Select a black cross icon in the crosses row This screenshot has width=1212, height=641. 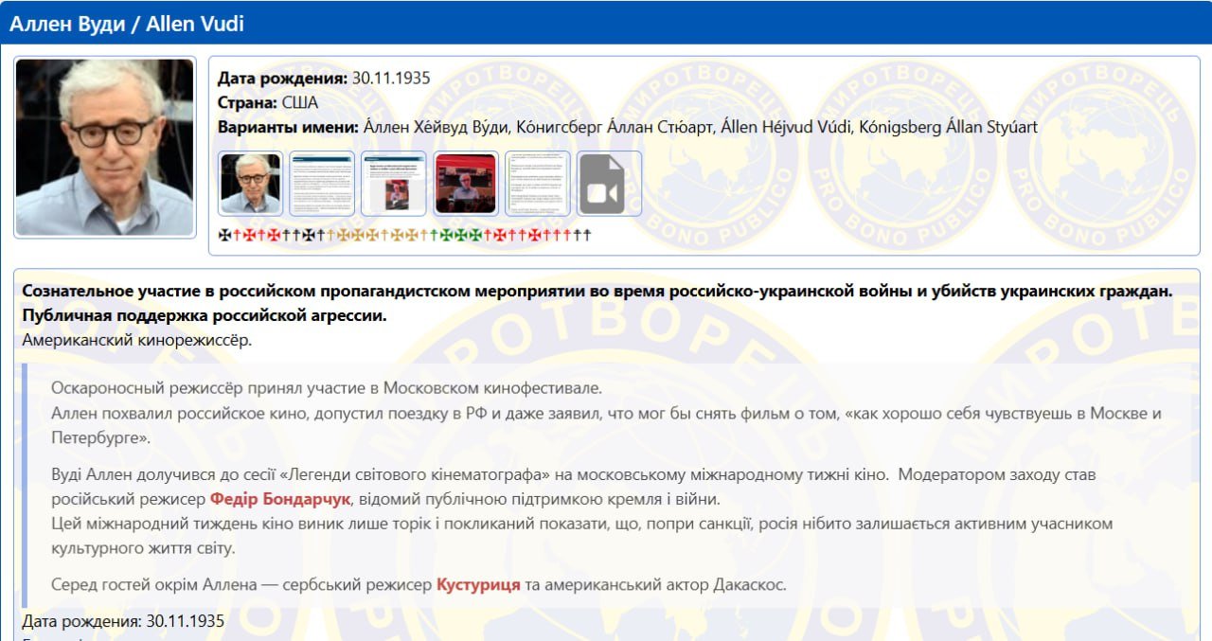(x=223, y=234)
